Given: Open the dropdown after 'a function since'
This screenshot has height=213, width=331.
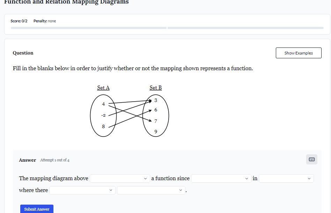Looking at the screenshot, I should pos(221,178).
